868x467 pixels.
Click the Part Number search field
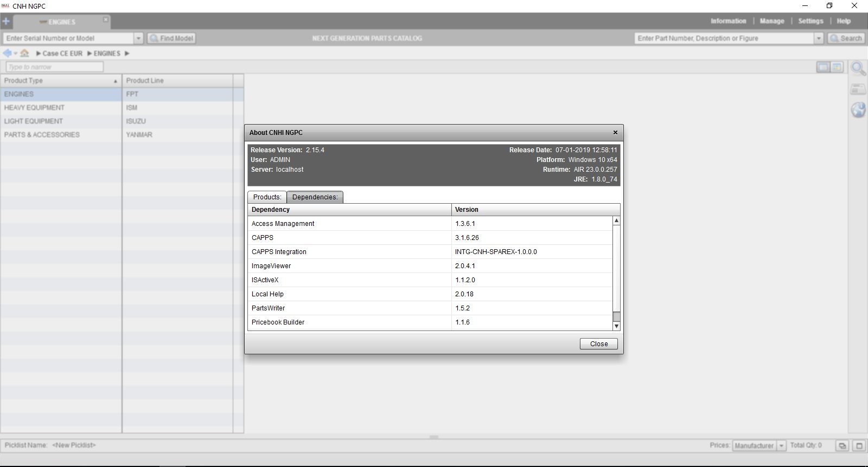pos(724,38)
